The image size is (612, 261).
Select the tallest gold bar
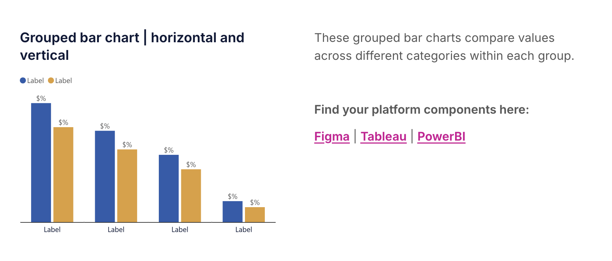click(63, 175)
